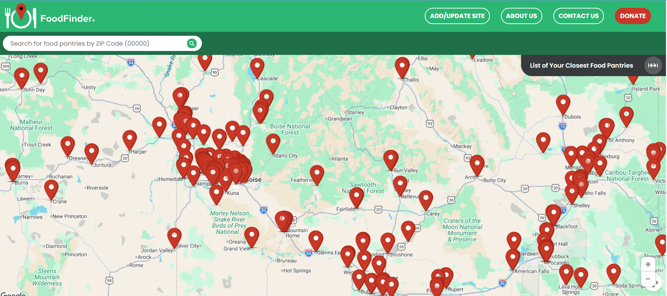
Task: Select the pantry pin at Dubois
Action: pos(563,105)
